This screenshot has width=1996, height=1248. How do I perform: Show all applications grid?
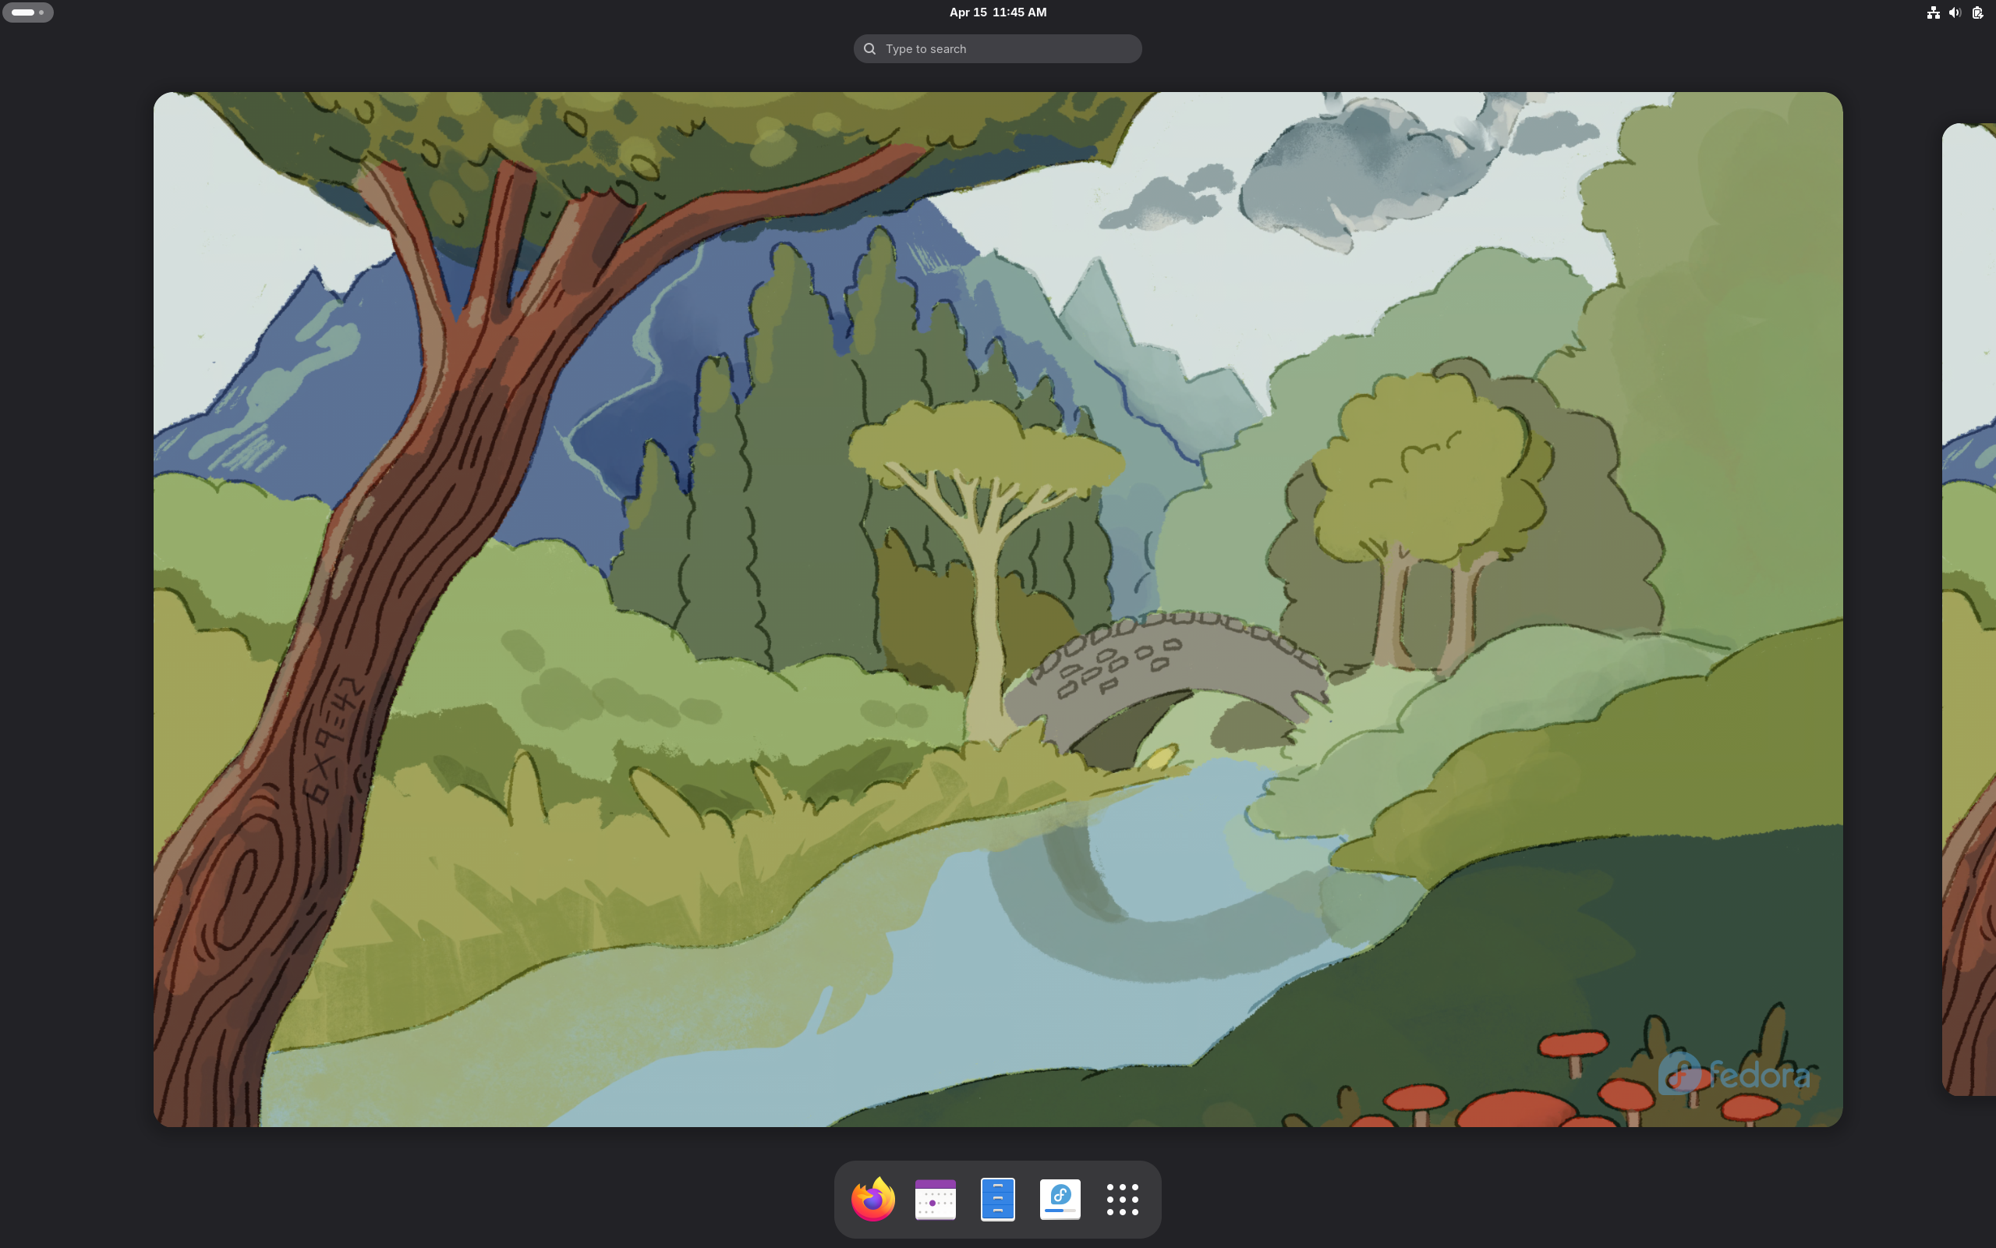pos(1123,1200)
